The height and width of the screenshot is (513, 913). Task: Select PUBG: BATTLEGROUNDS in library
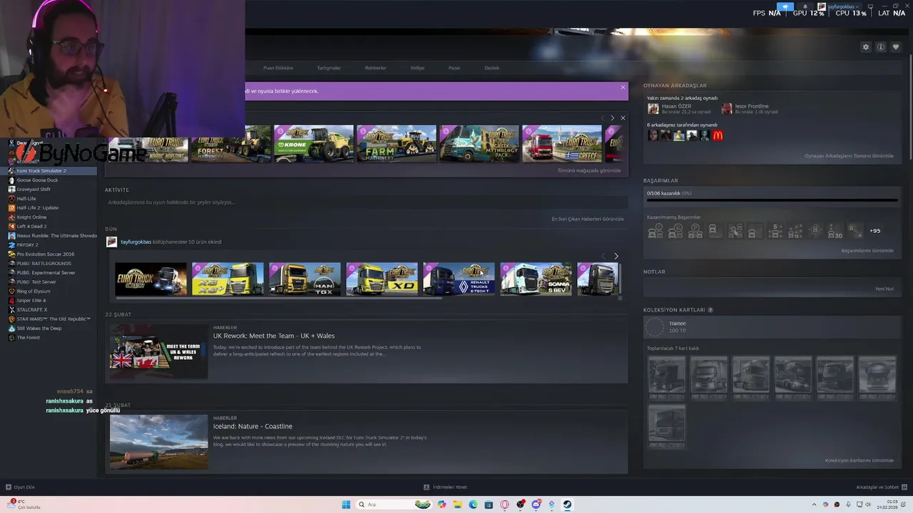[49, 264]
